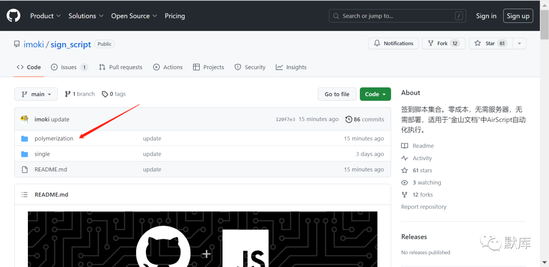Open the Activity link in About
This screenshot has height=267, width=549.
[x=417, y=158]
